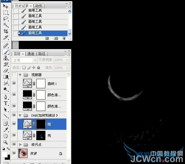The width and height of the screenshot is (185, 164).
Task: Hide the 背景 layer
Action: (14, 153)
